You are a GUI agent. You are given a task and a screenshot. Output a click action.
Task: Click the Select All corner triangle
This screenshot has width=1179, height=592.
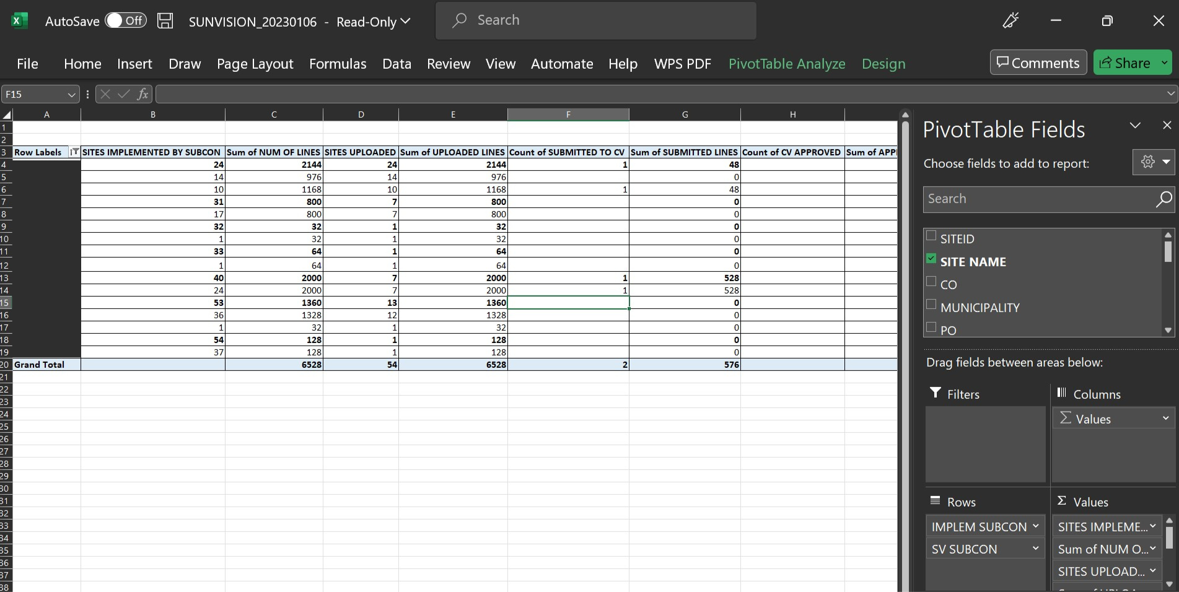click(7, 115)
